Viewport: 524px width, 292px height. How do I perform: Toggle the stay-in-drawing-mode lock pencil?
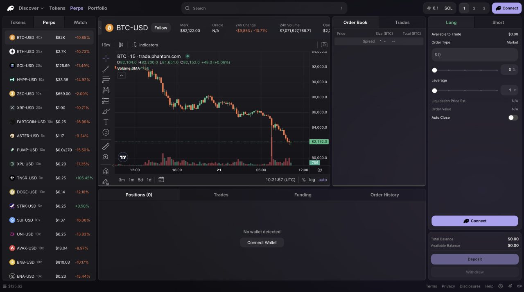coord(106,182)
